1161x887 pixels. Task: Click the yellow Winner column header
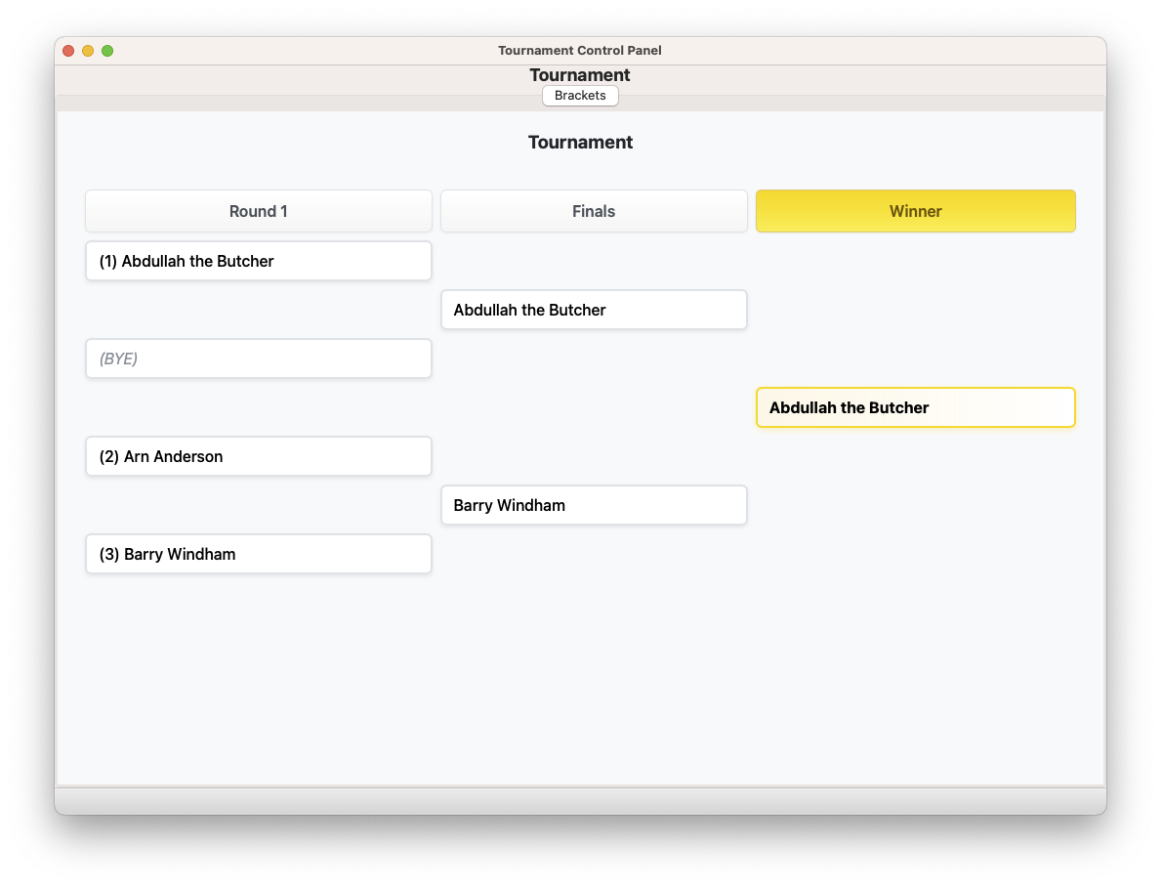915,211
